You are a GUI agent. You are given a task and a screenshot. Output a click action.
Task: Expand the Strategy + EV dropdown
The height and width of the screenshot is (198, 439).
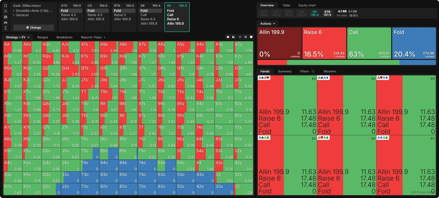coord(18,37)
